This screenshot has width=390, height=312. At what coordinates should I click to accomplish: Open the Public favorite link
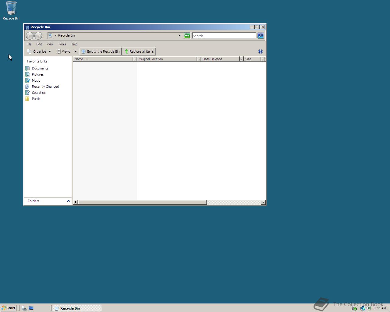(x=36, y=99)
